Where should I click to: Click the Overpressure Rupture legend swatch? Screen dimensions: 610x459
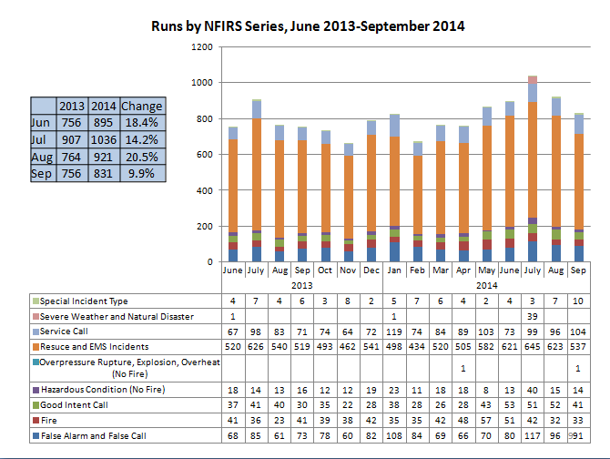pyautogui.click(x=36, y=362)
